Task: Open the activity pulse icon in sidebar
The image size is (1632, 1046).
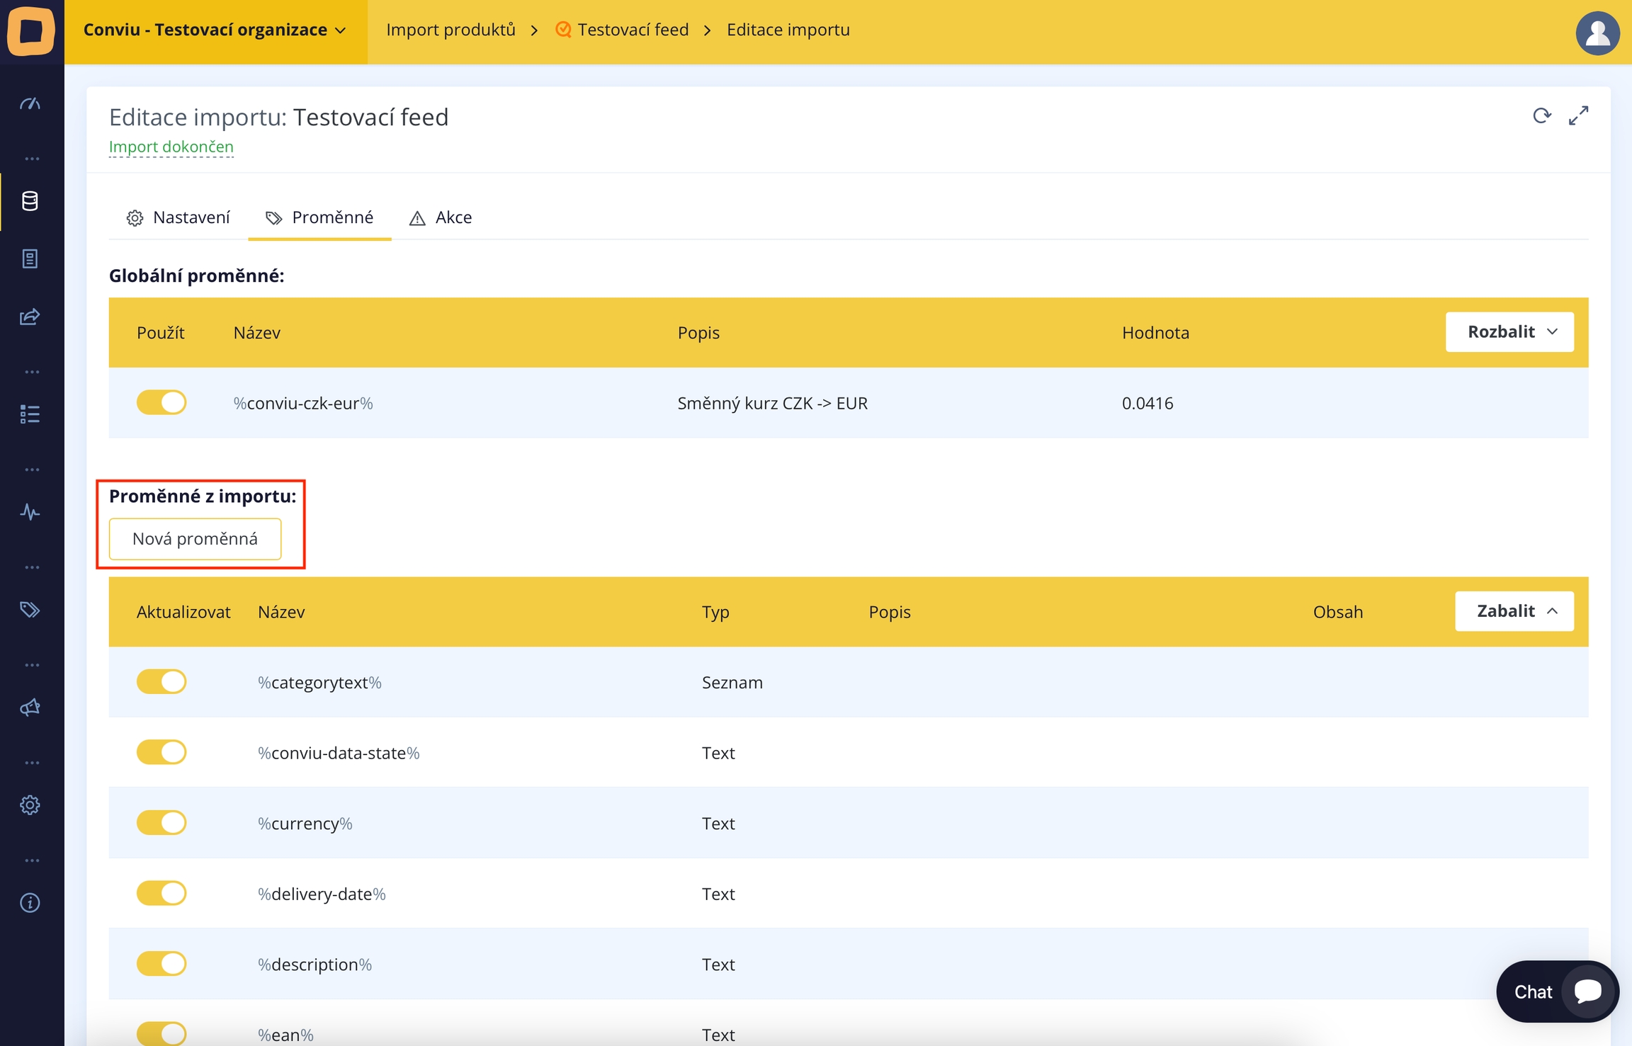Action: 30,511
